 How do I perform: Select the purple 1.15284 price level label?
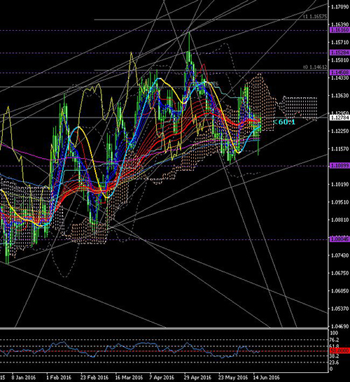click(339, 52)
